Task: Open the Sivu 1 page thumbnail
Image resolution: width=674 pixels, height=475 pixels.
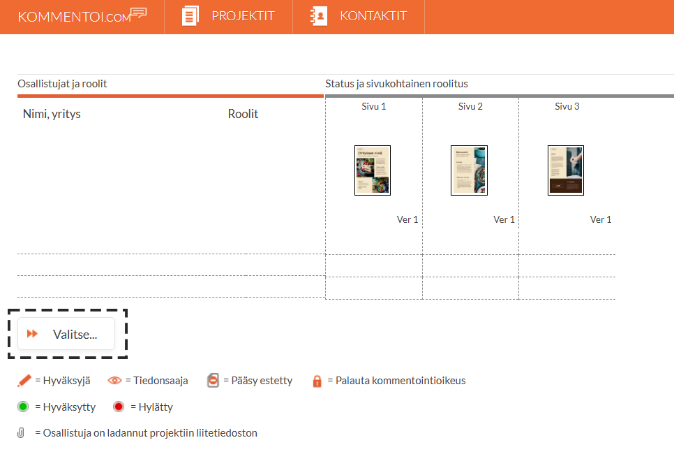Action: click(x=373, y=170)
